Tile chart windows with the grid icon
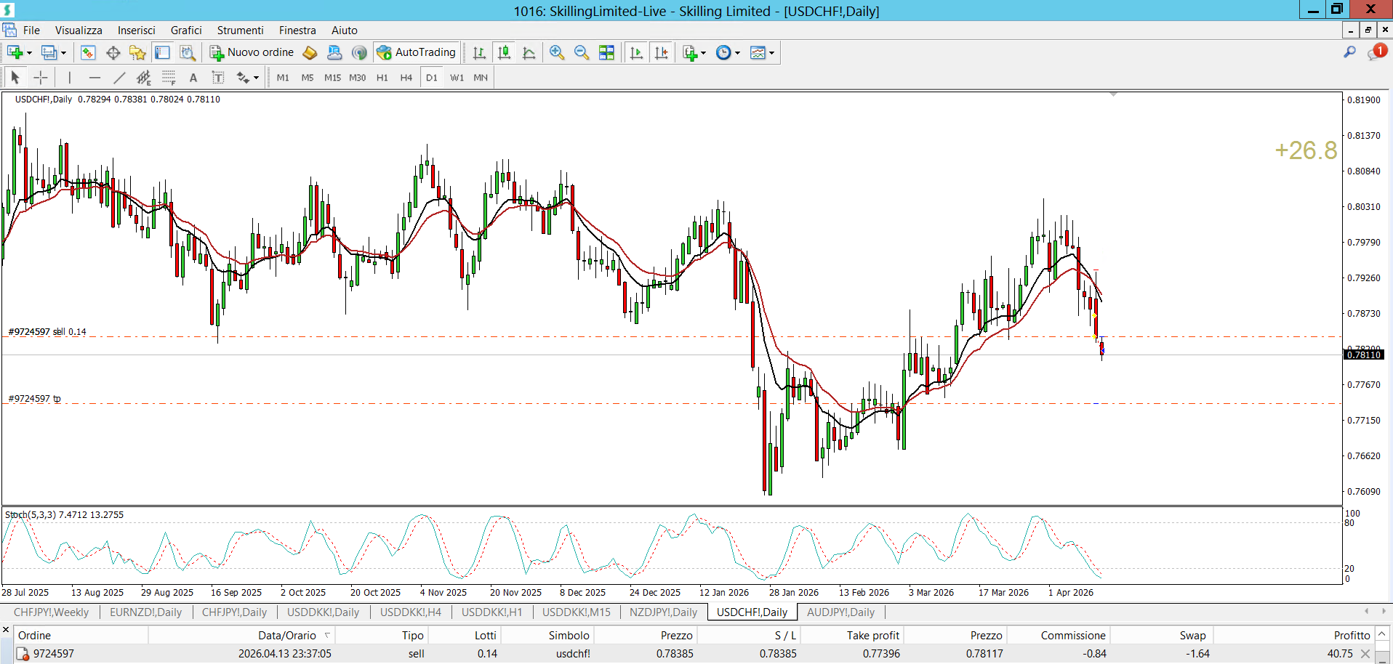 606,52
